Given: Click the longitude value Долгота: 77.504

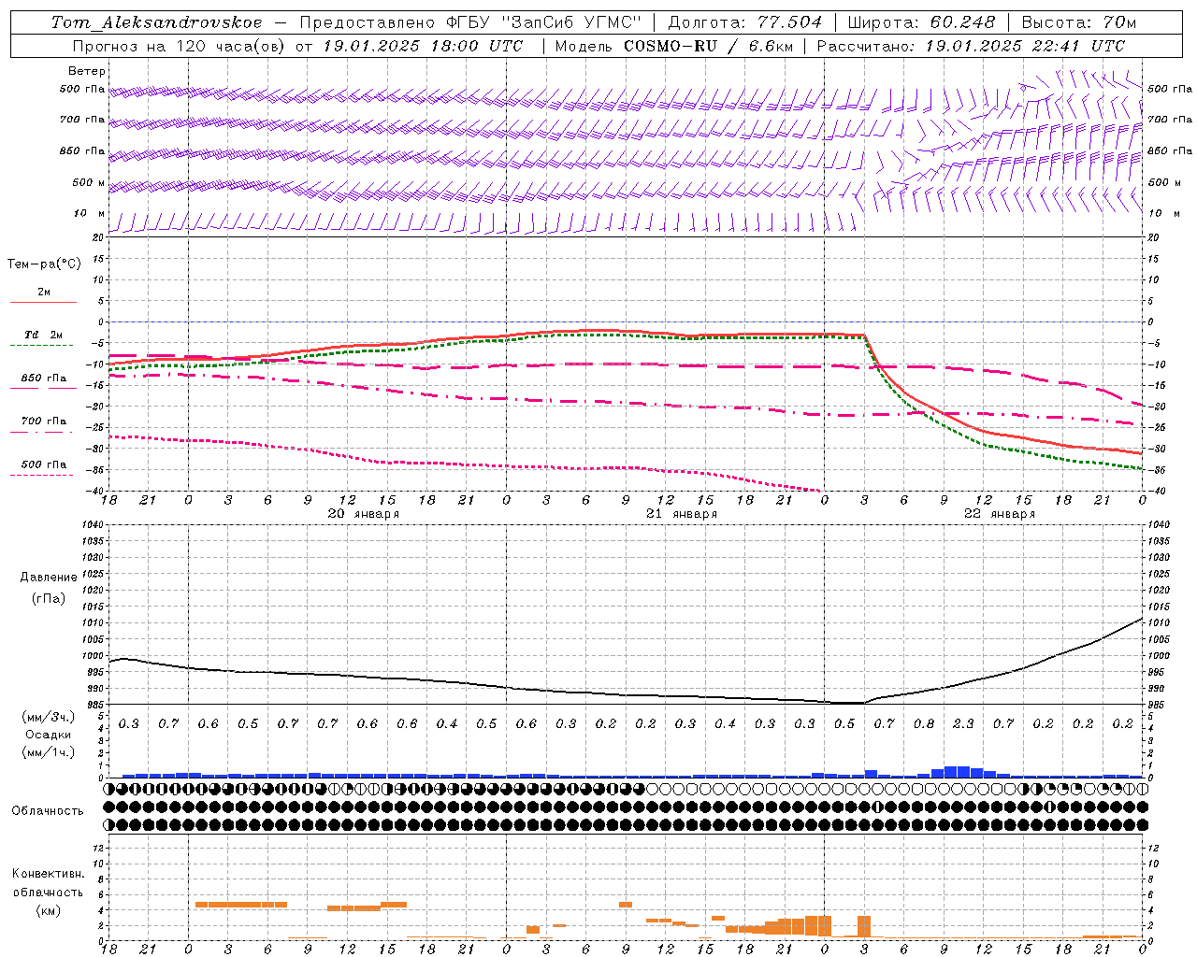Looking at the screenshot, I should pos(745,22).
